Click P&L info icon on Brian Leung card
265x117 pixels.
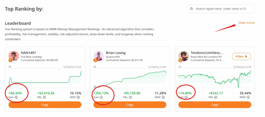(x=129, y=97)
